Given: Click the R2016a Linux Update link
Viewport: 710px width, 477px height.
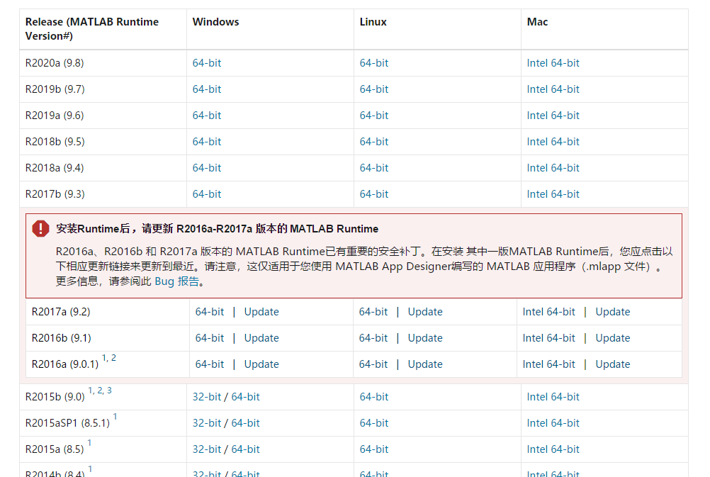Looking at the screenshot, I should click(425, 364).
